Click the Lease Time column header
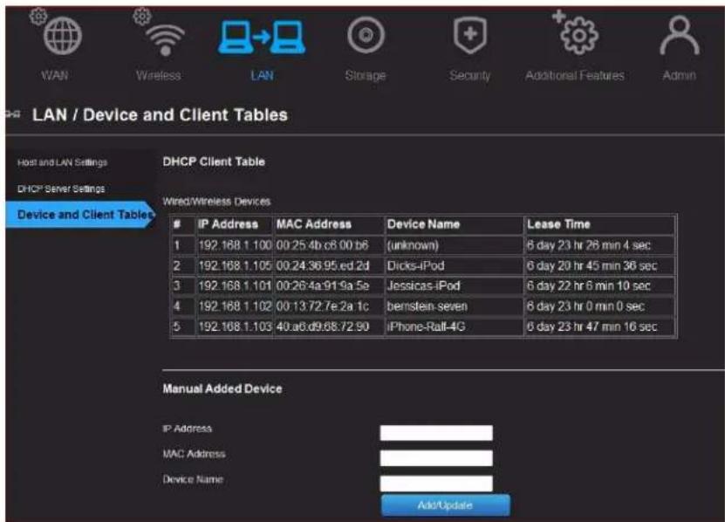Screen dimensions: 725x522 click(x=558, y=224)
